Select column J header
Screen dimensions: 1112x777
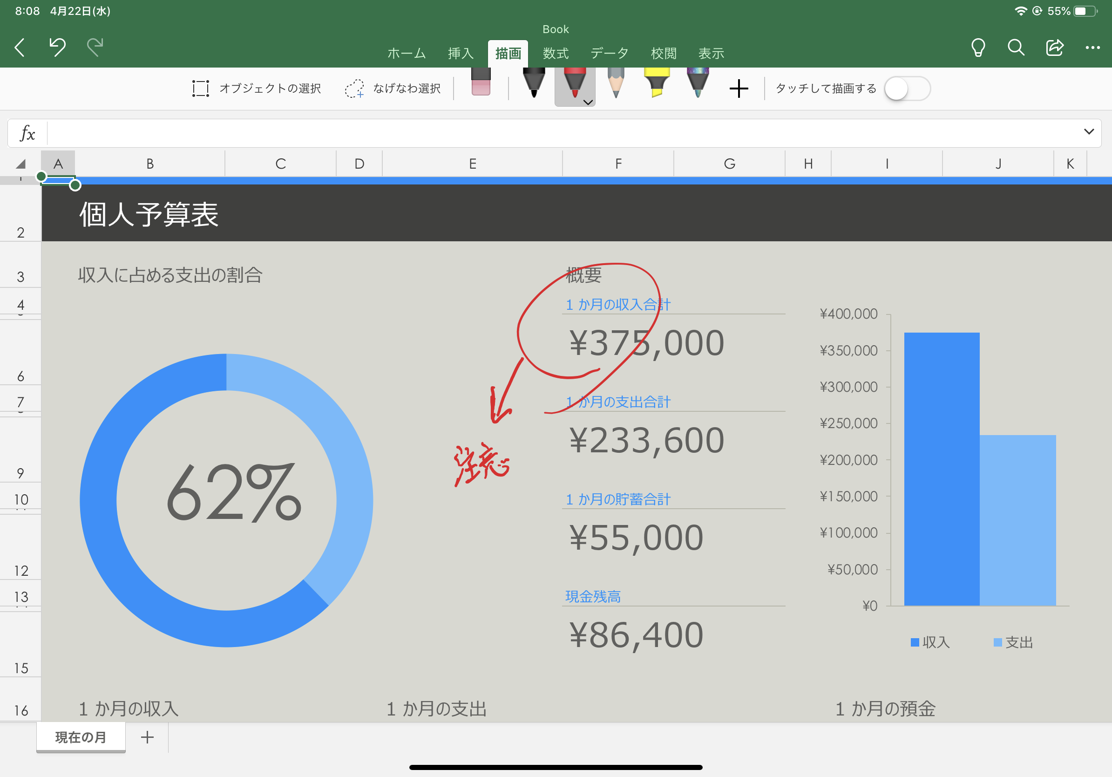pyautogui.click(x=998, y=164)
